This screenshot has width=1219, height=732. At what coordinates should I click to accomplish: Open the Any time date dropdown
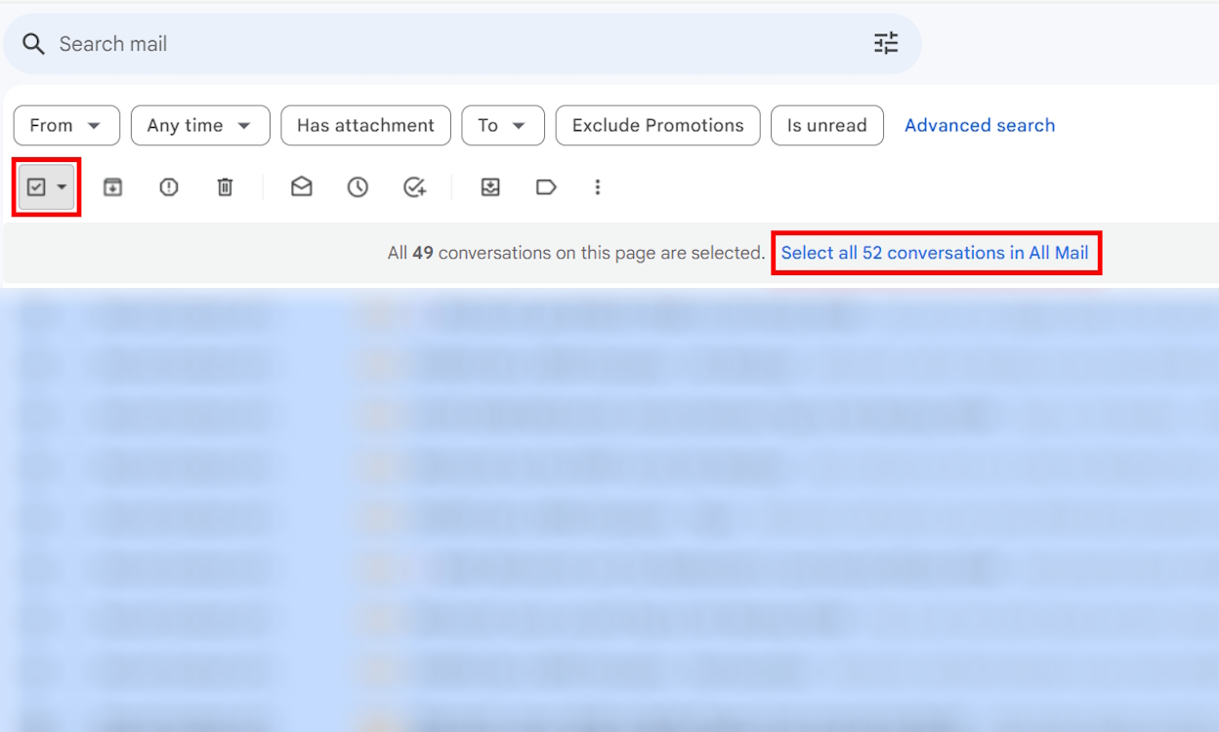[x=200, y=126]
